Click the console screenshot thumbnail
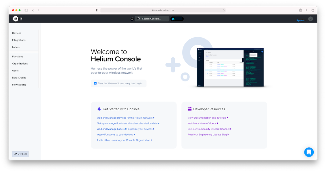 230,67
